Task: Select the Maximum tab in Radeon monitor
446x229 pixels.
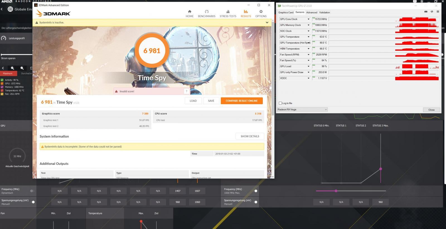Action: click(8, 74)
